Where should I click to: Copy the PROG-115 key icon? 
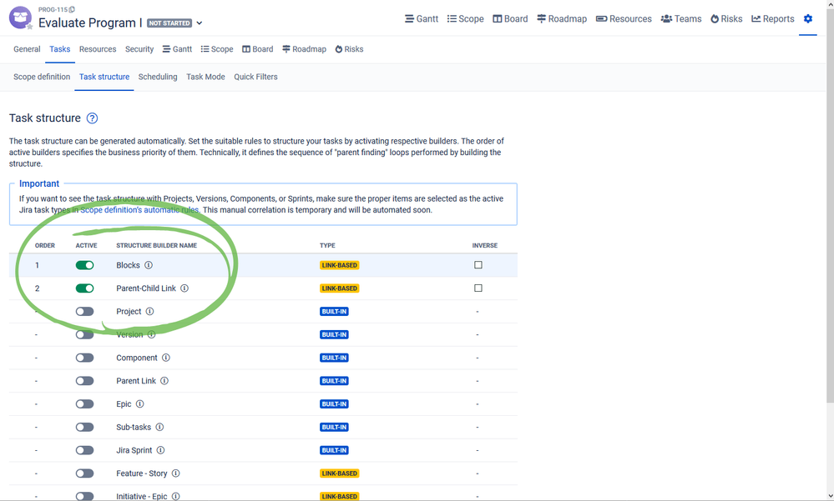pyautogui.click(x=73, y=9)
